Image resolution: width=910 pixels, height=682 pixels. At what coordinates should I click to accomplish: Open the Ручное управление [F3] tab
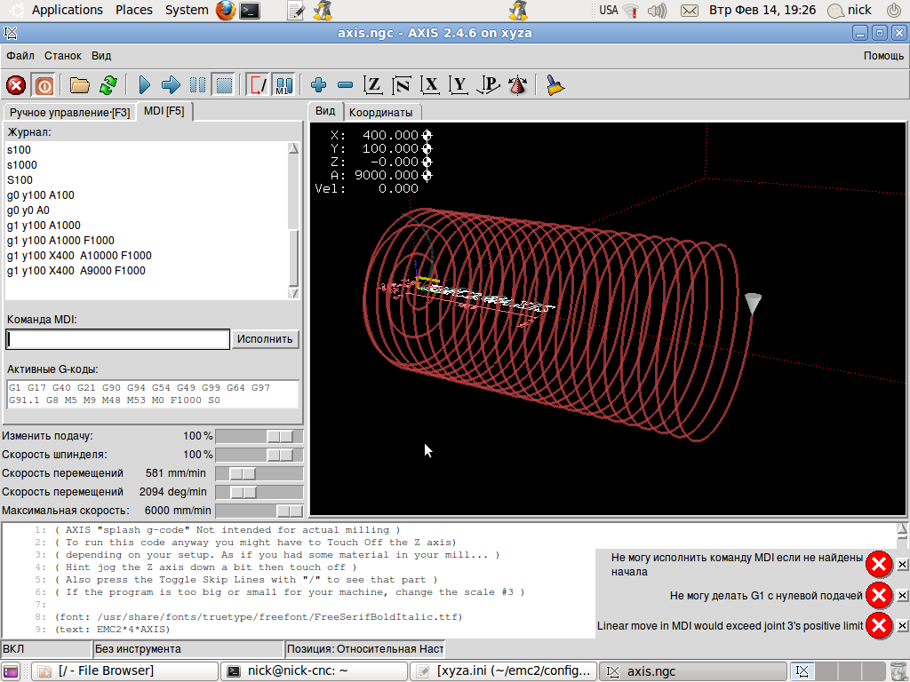point(69,113)
